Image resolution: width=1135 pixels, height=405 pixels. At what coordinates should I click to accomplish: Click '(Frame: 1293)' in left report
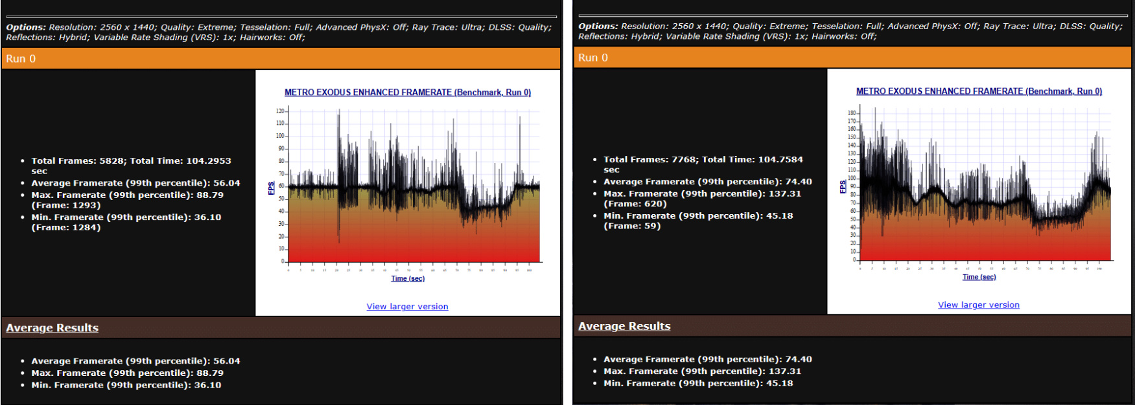click(66, 205)
